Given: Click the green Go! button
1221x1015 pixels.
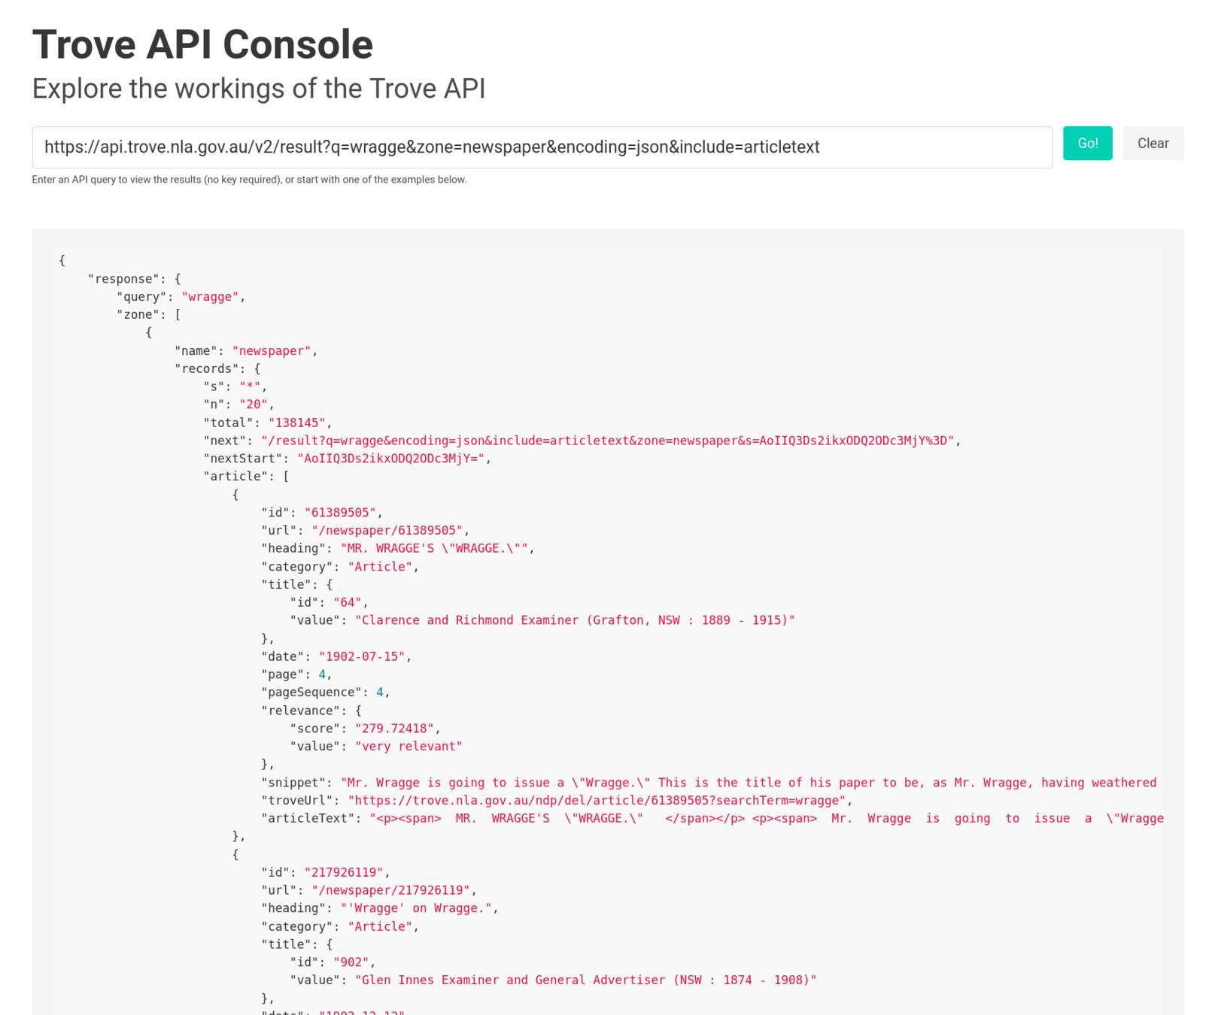Looking at the screenshot, I should point(1087,143).
